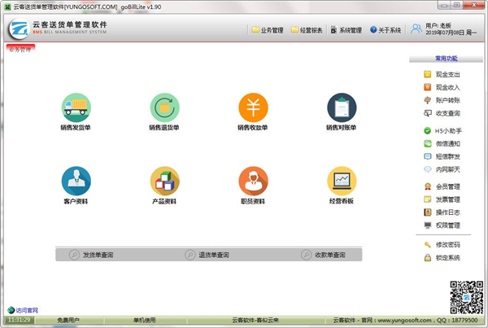Image resolution: width=488 pixels, height=328 pixels.
Task: Click the 权限管理 label text
Action: click(x=447, y=225)
